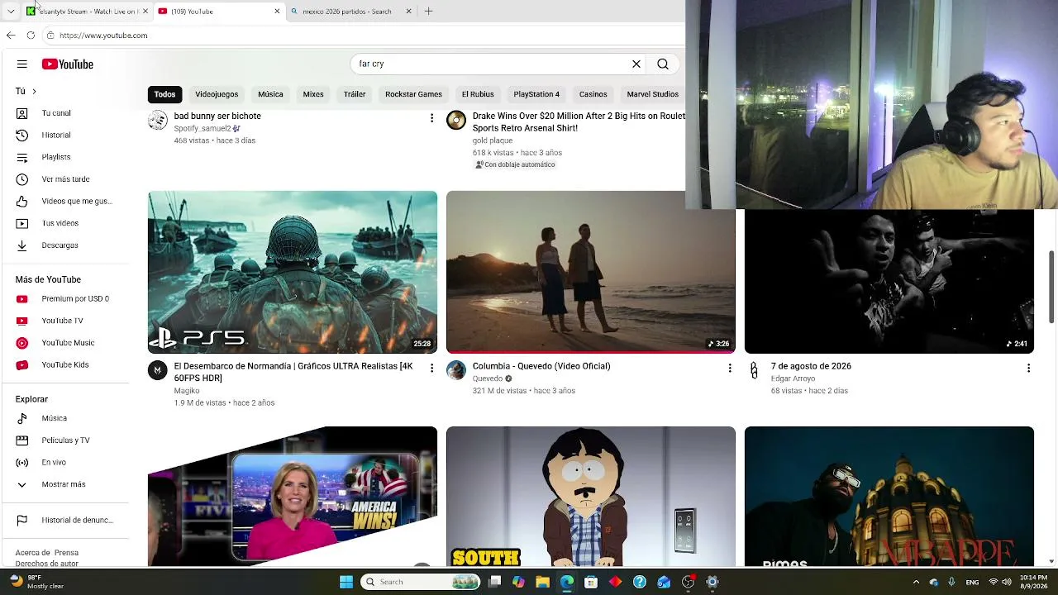The height and width of the screenshot is (595, 1058).
Task: Go to YouTube home via the logo
Action: (x=68, y=64)
